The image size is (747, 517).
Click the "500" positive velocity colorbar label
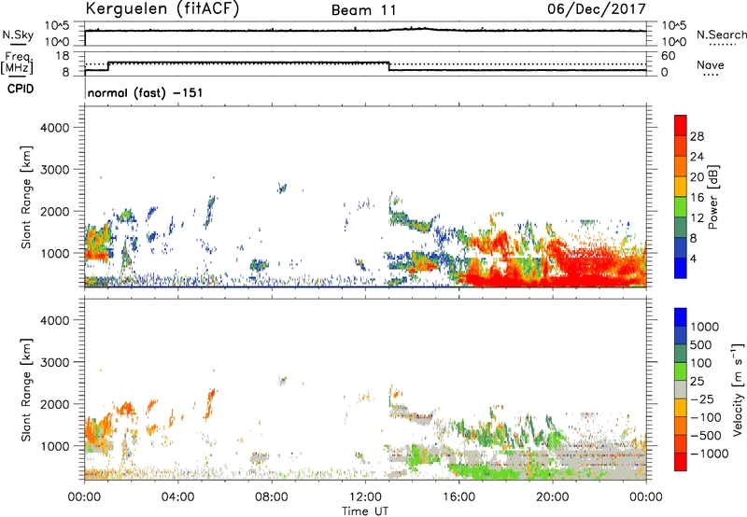701,344
